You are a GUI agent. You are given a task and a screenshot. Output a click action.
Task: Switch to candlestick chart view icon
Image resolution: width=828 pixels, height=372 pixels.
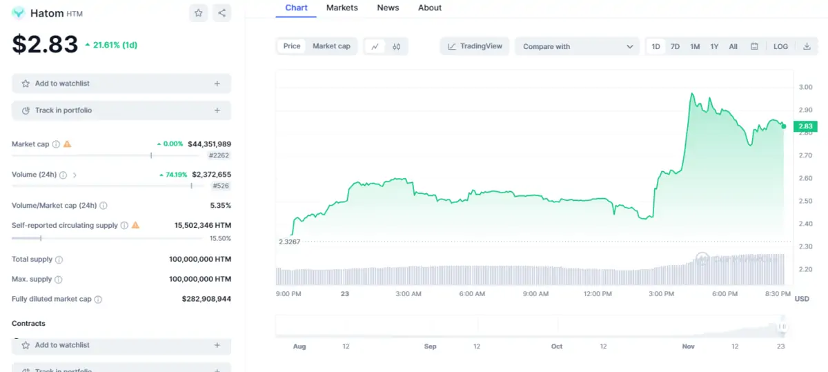coord(397,46)
